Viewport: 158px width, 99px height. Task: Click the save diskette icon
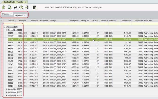[15, 7]
